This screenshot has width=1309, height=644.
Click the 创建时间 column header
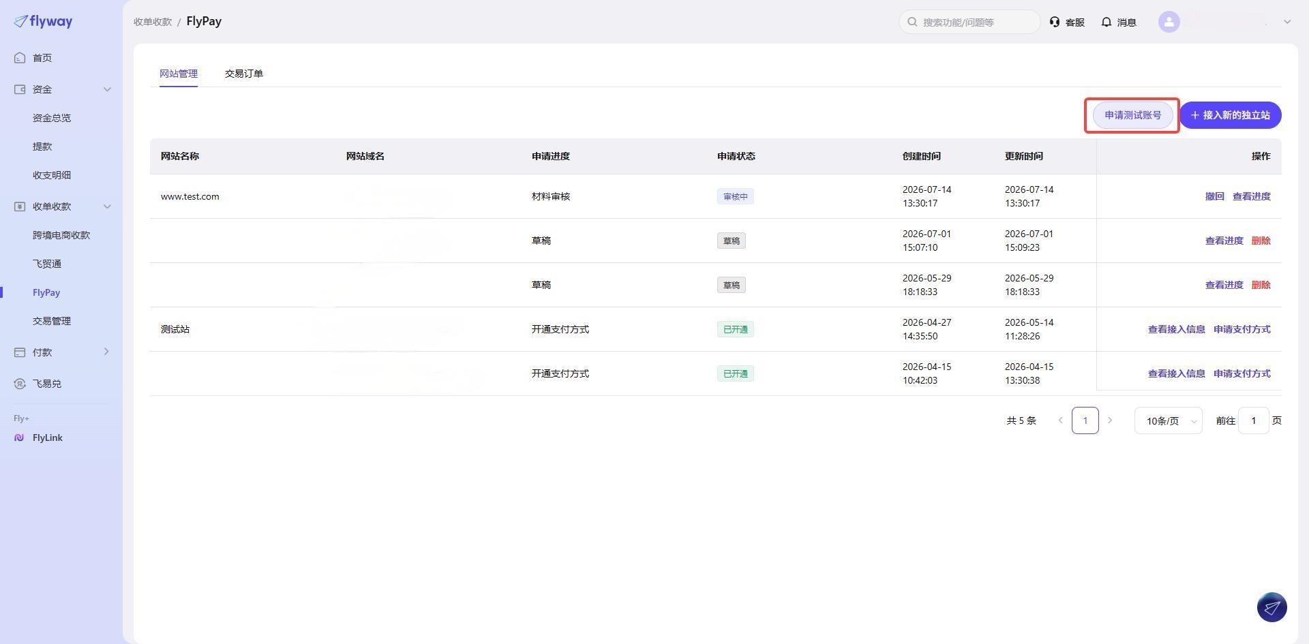(922, 156)
